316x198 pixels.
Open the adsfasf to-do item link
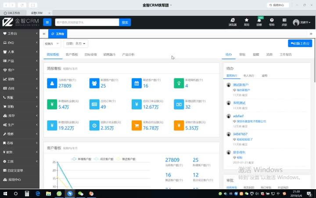pos(238,116)
